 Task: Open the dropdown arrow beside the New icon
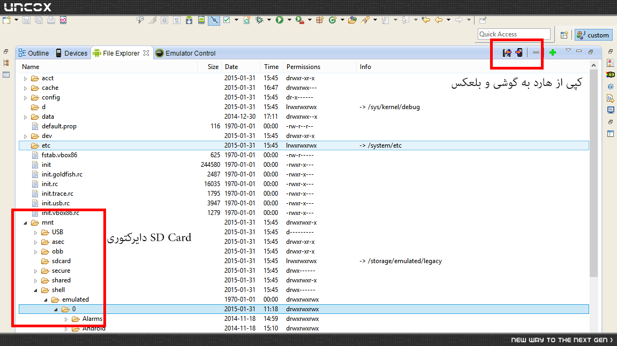tap(16, 20)
